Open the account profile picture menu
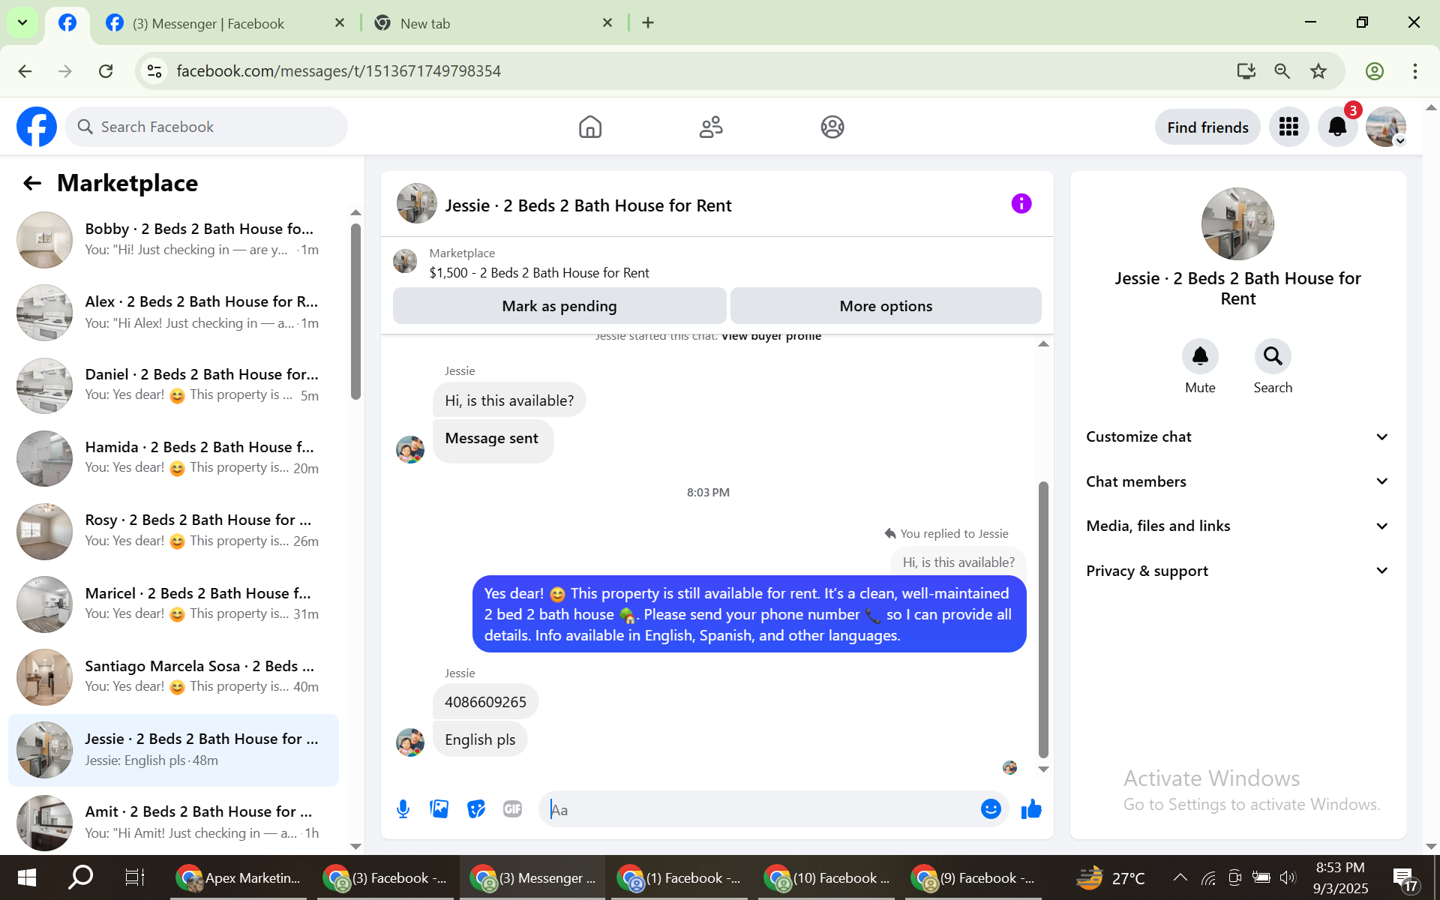The image size is (1440, 900). coord(1386,127)
